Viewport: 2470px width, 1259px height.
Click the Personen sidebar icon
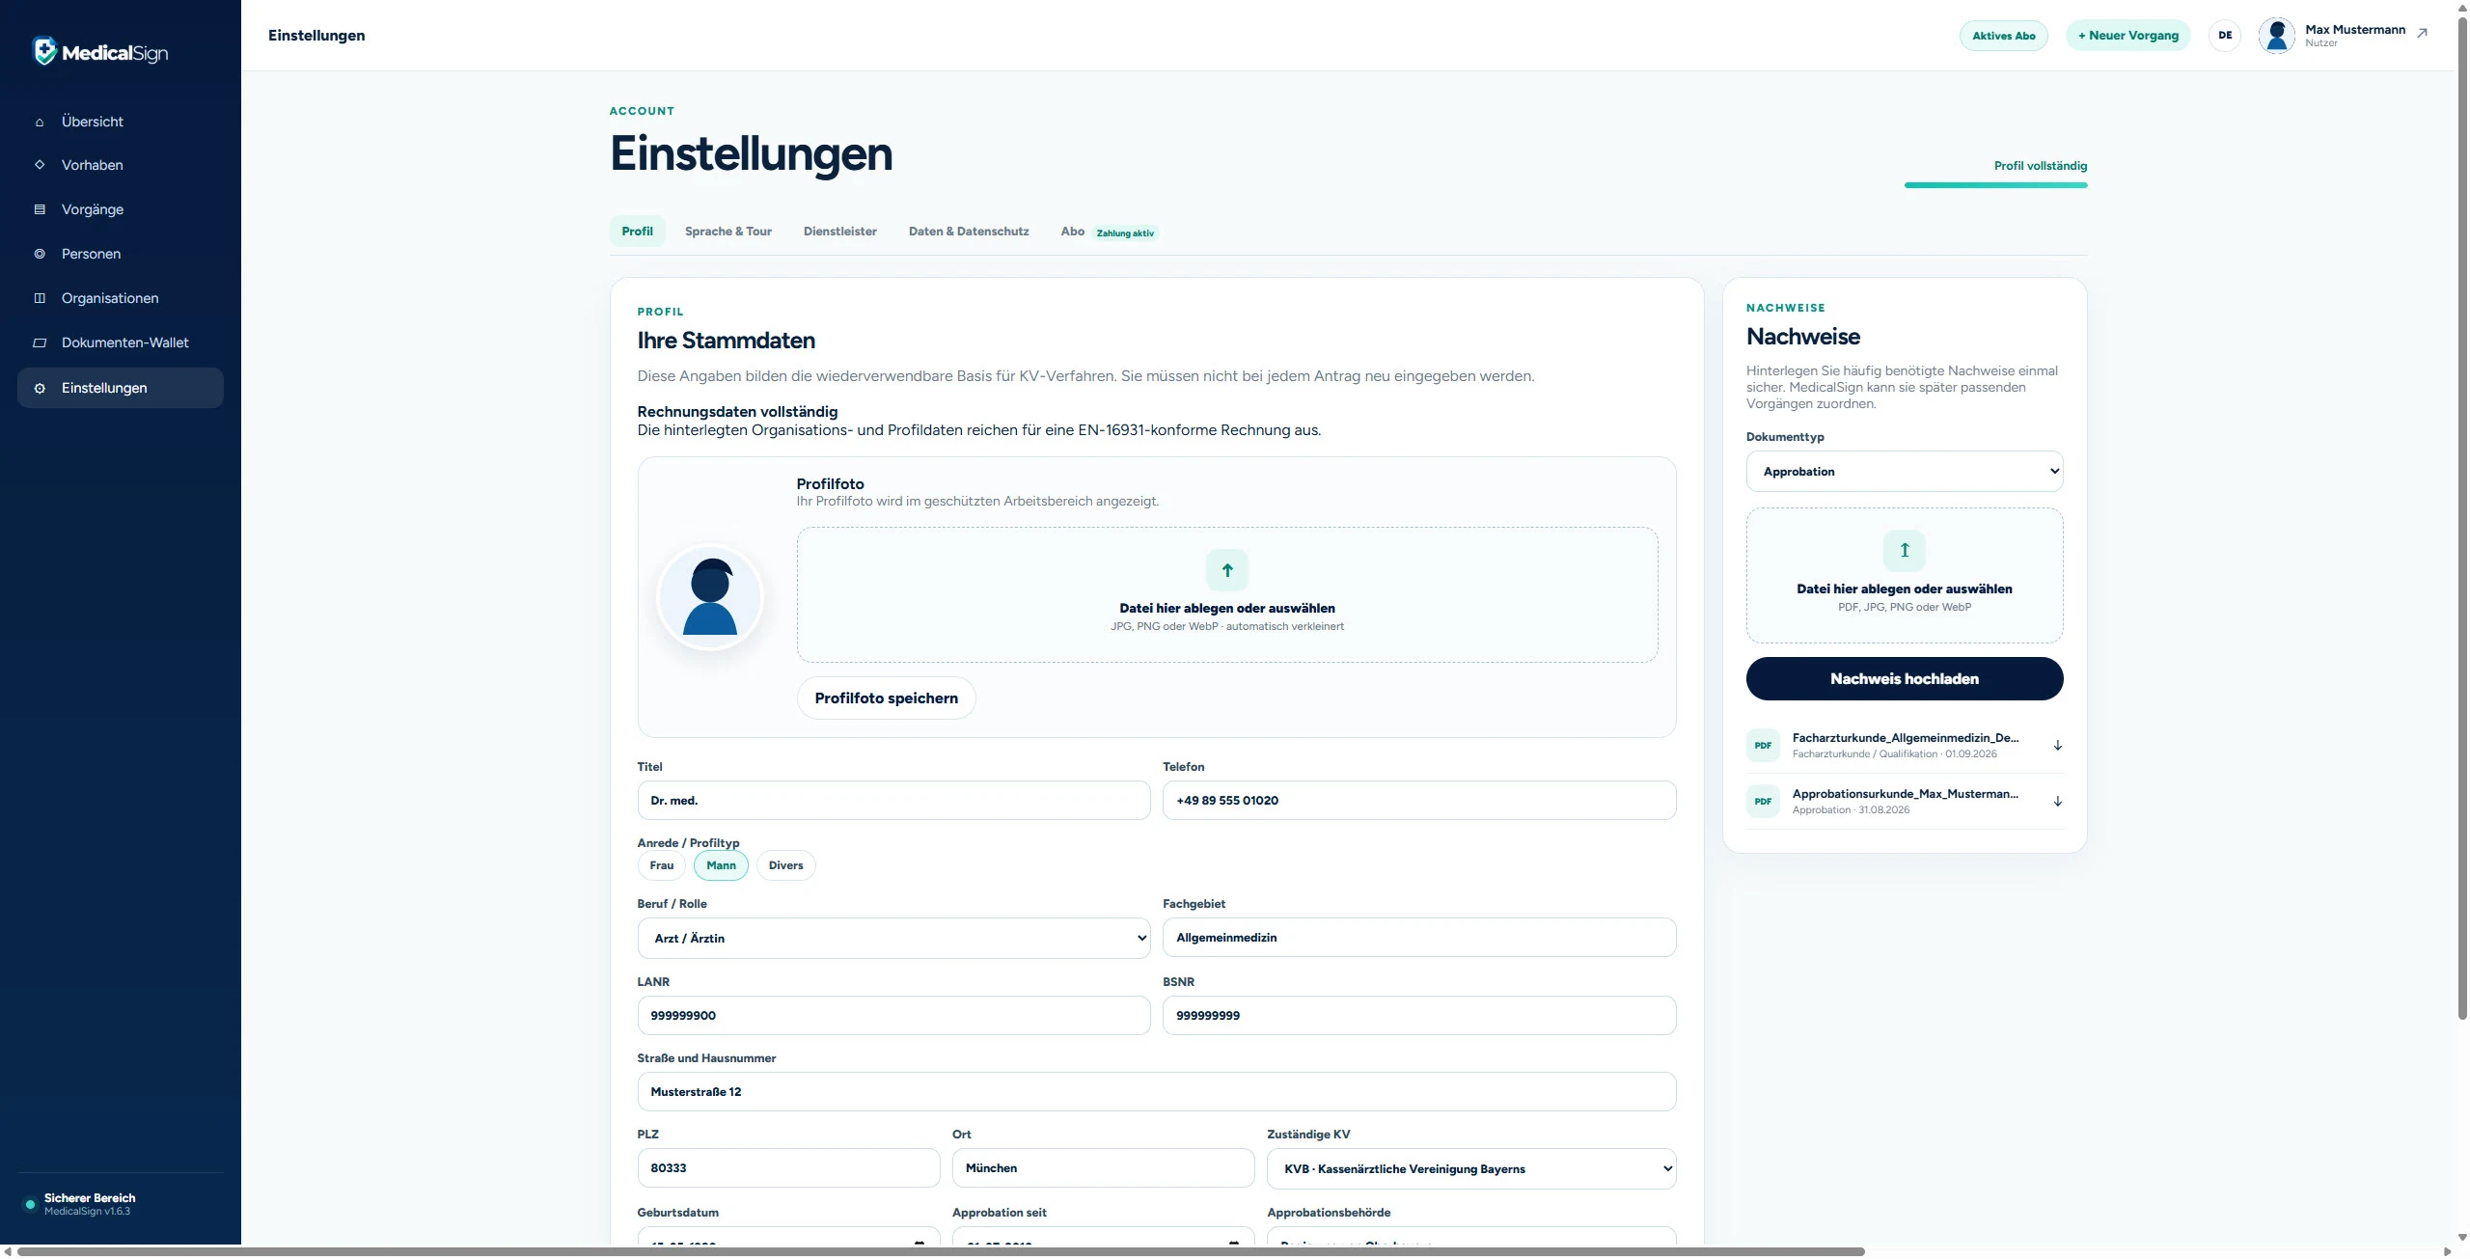(40, 254)
